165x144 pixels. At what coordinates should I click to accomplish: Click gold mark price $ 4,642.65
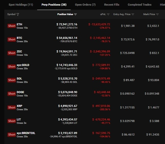pyautogui.click(x=152, y=67)
